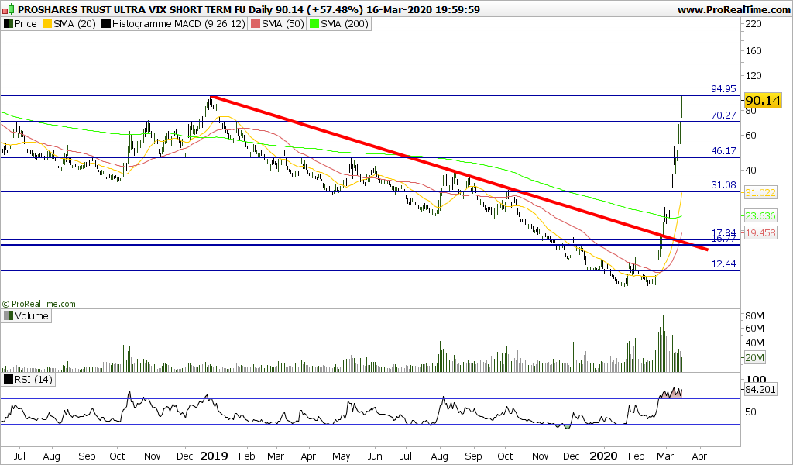
Task: Click the SMA (20) legend label
Action: pyautogui.click(x=74, y=24)
